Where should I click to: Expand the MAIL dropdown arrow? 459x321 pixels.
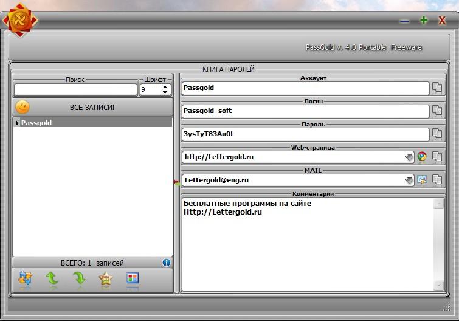click(409, 180)
